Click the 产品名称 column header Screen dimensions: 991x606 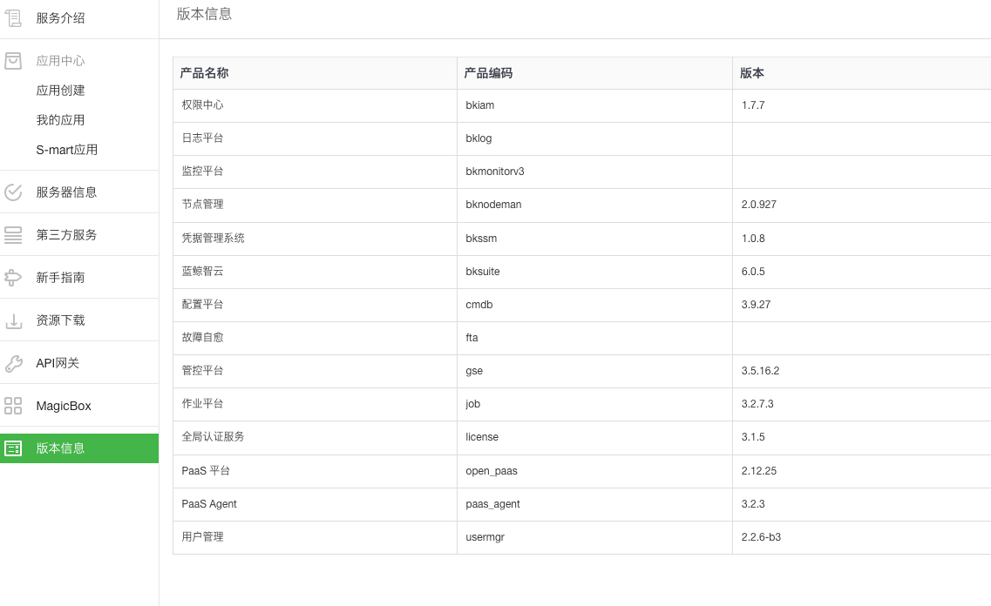coord(204,73)
